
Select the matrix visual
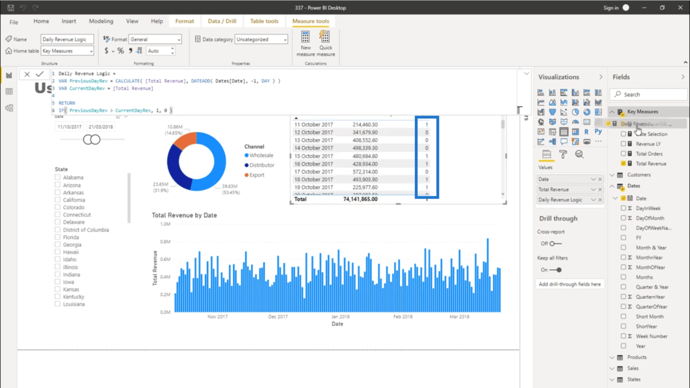(575, 132)
